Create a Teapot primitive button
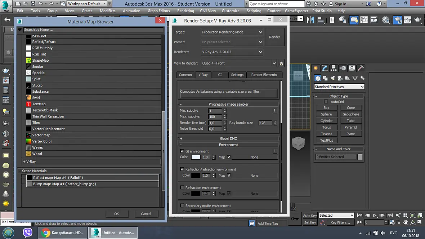 (x=326, y=134)
